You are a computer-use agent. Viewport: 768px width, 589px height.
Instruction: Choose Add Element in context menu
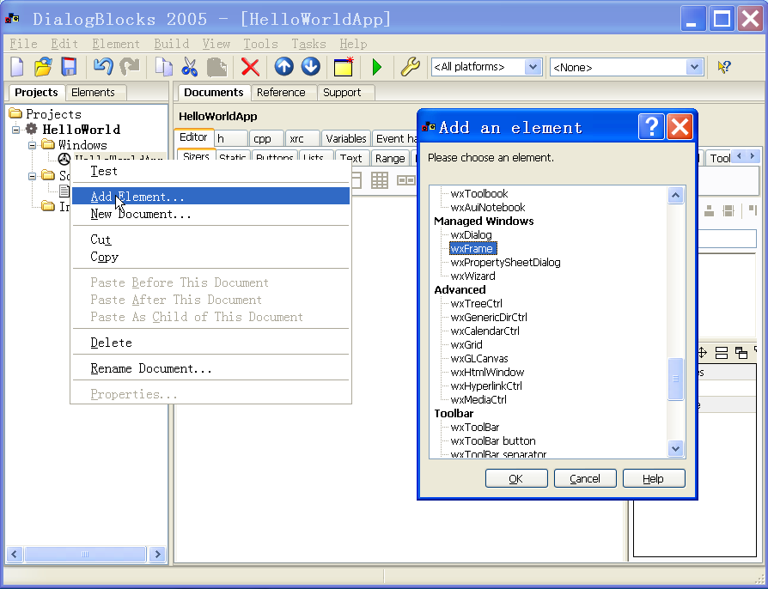click(210, 197)
